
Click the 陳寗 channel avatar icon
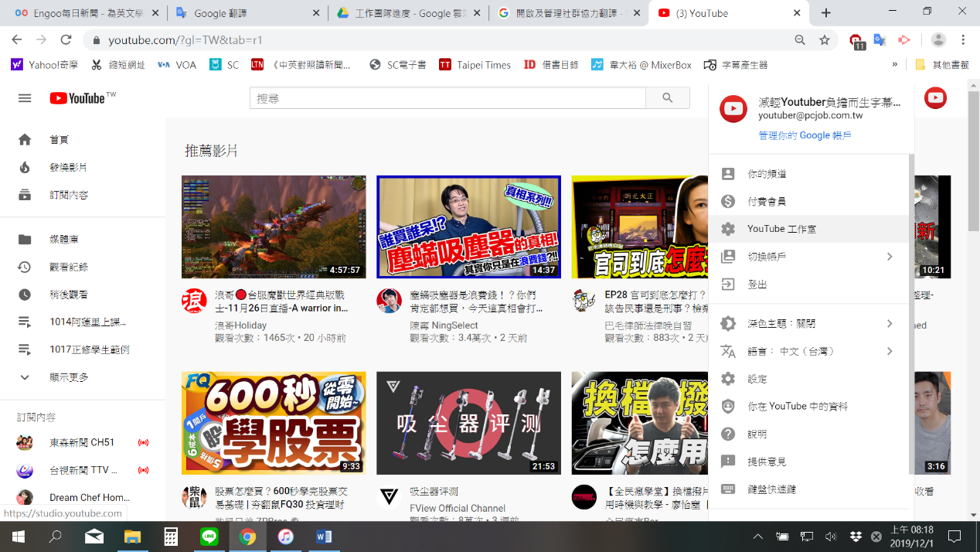389,301
